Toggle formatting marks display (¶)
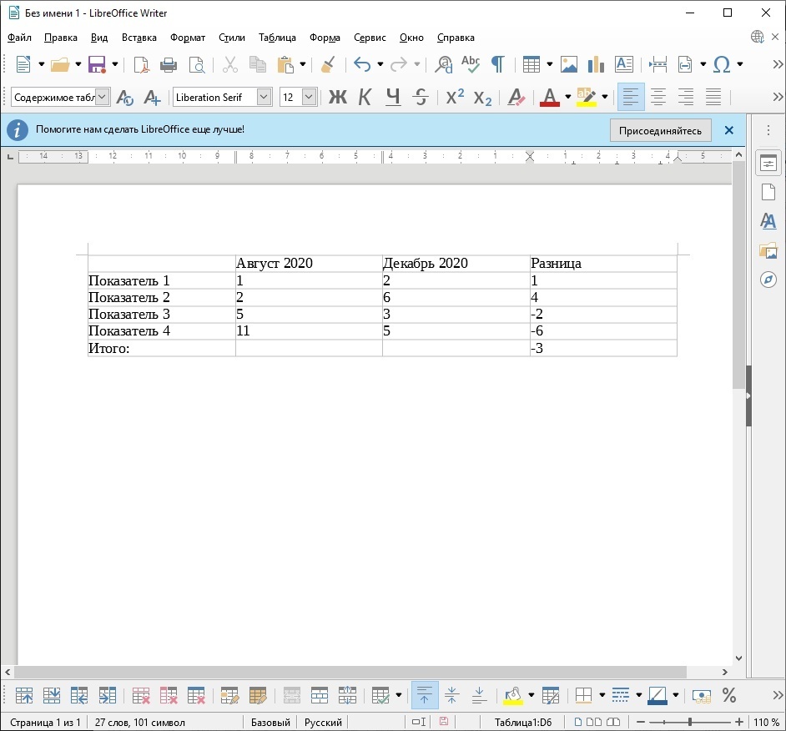Screen dimensions: 786x731 pos(497,64)
